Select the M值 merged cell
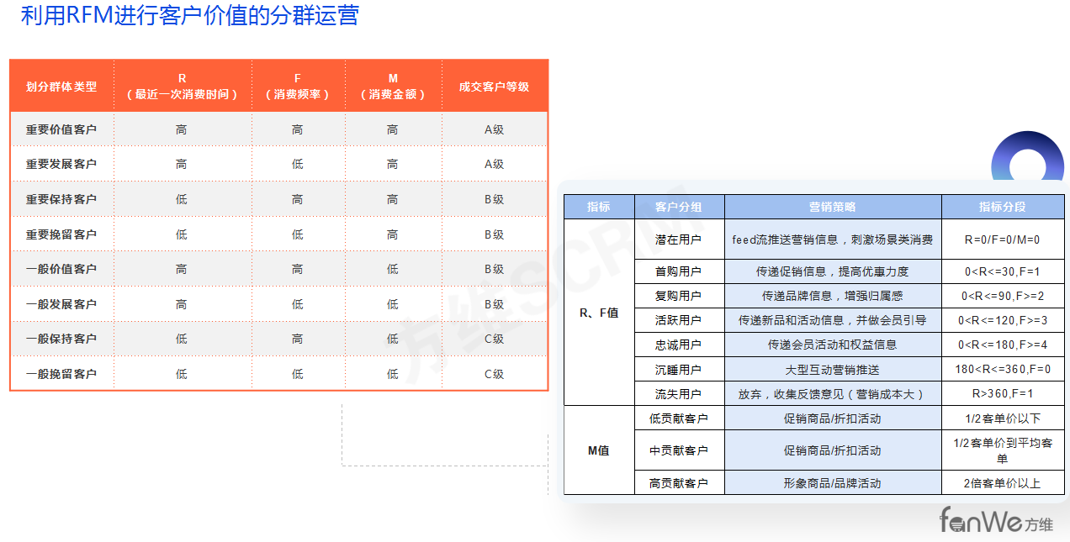The width and height of the screenshot is (1070, 542). (x=599, y=450)
